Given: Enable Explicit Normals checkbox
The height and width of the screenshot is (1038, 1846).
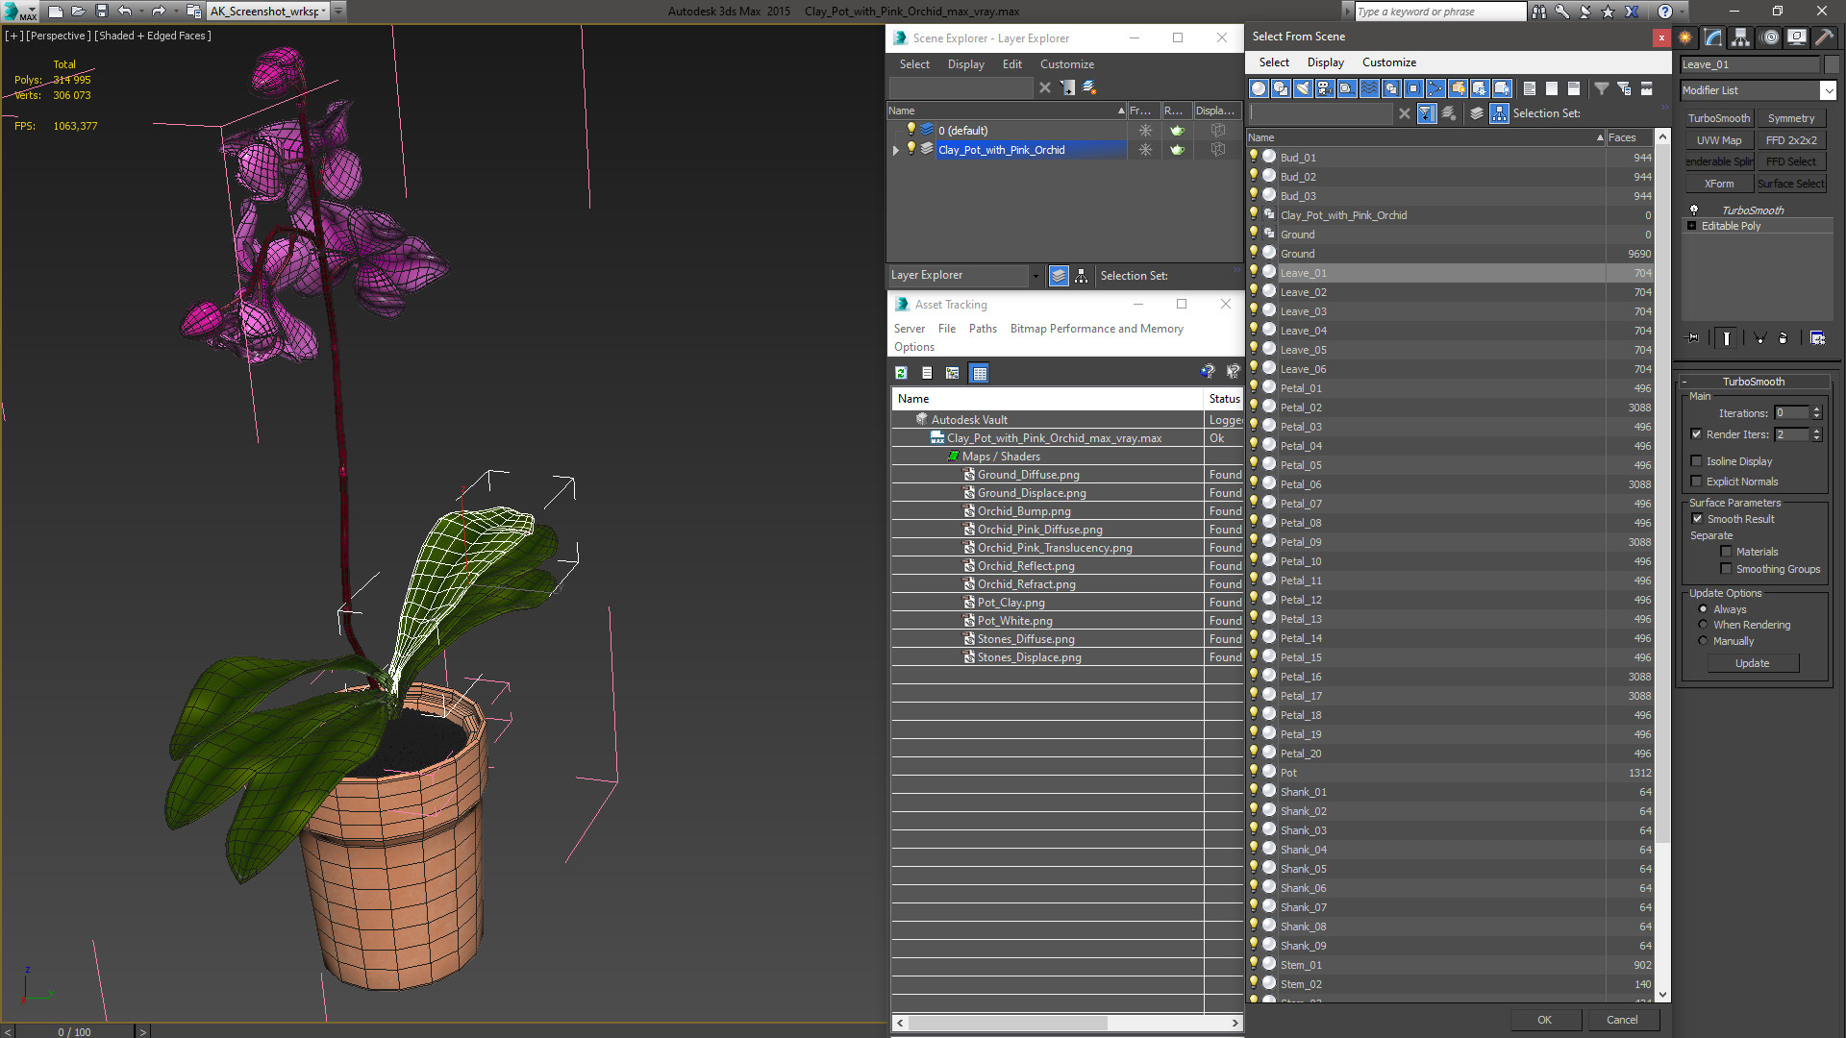Looking at the screenshot, I should click(1697, 482).
